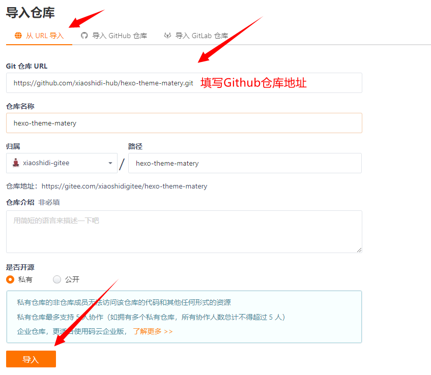Click the GitHub octocat icon
431x375 pixels.
[x=84, y=36]
